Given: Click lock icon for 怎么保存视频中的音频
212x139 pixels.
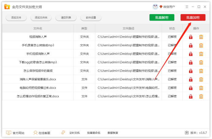Looking at the screenshot, I should (191, 71).
